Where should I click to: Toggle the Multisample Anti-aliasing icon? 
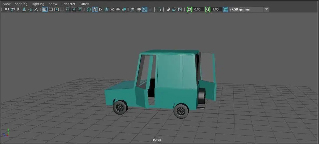(145, 9)
